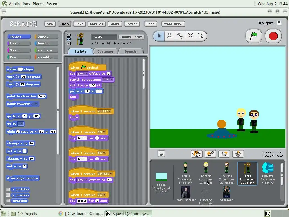Click the Want Help? button
The width and height of the screenshot is (289, 217).
tap(173, 24)
